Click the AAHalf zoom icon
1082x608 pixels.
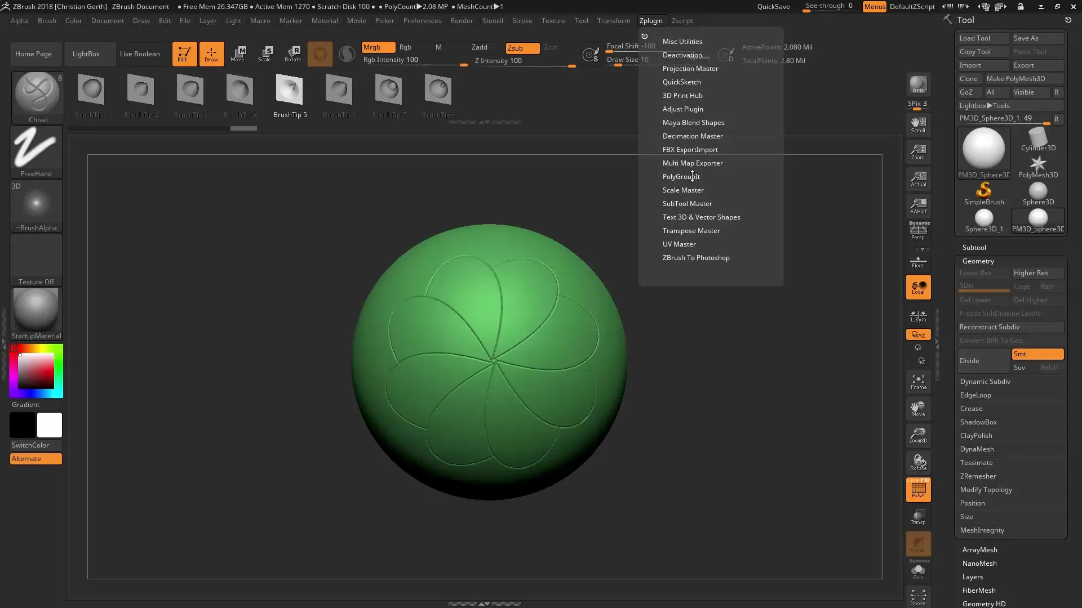918,205
